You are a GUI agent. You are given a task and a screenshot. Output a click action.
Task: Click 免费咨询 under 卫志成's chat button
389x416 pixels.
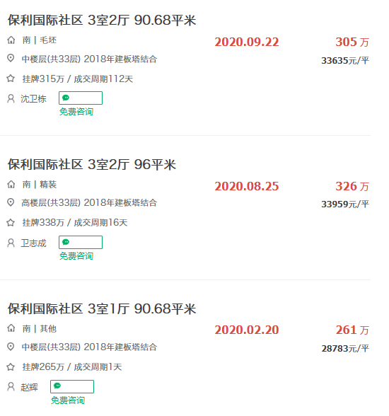pyautogui.click(x=76, y=256)
